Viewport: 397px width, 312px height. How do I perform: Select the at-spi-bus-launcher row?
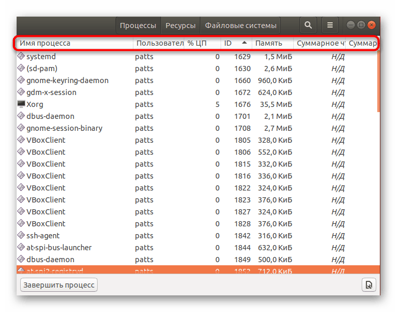click(x=197, y=248)
